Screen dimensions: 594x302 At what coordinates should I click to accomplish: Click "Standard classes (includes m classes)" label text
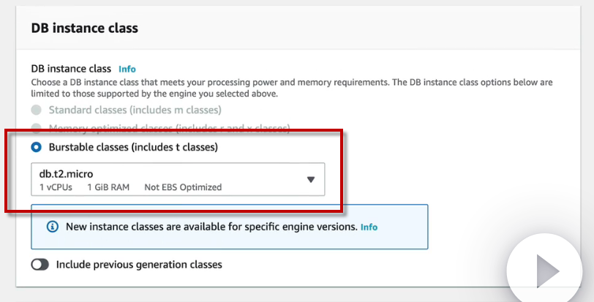[135, 110]
